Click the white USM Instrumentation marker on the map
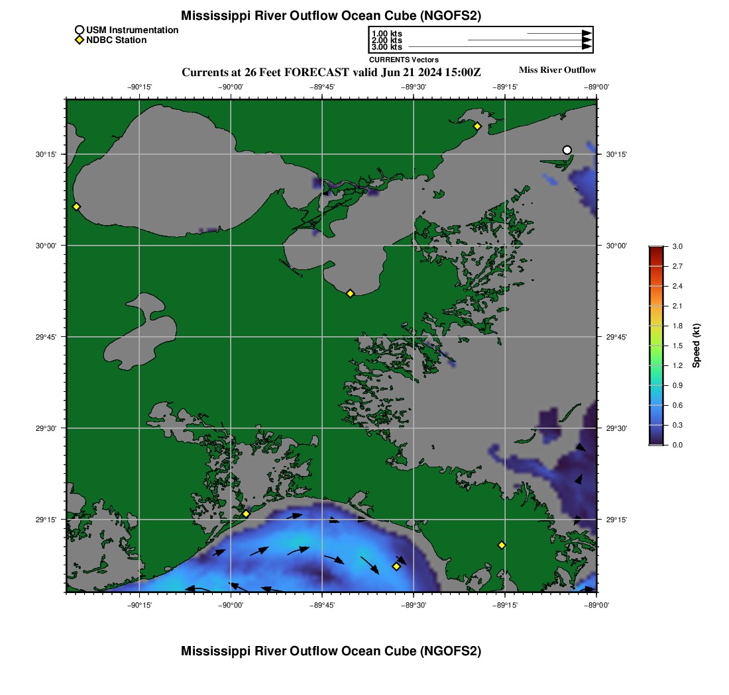The width and height of the screenshot is (729, 695). tap(567, 150)
